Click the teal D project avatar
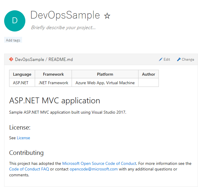Screen dimensions: 198x189 point(15,21)
